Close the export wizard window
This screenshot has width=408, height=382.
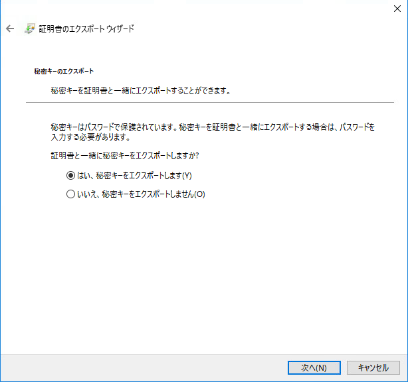coord(397,9)
